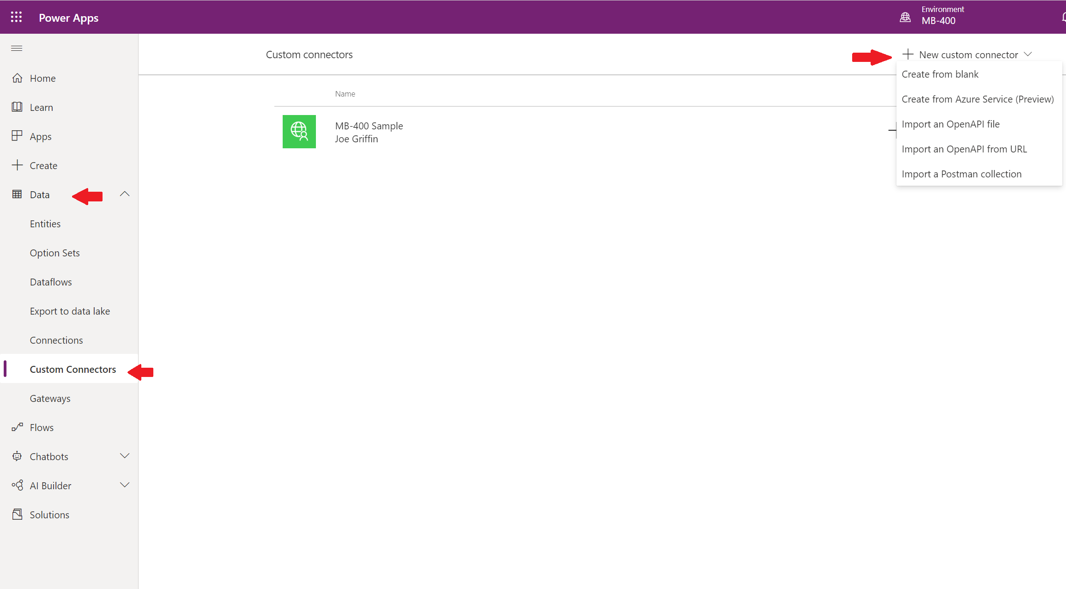This screenshot has width=1066, height=589.
Task: Open the Learn page link
Action: 42,108
